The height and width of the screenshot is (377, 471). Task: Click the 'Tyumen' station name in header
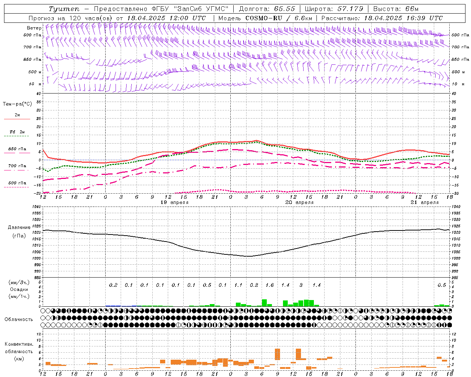click(64, 9)
